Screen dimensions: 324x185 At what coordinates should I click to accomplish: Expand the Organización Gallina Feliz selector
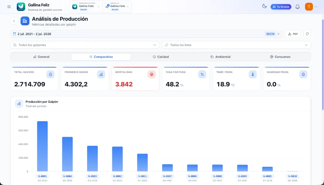[x=86, y=7]
